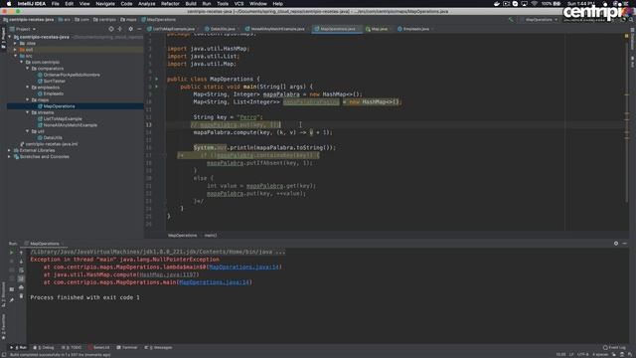
Task: Collapse the src folder
Action: pos(16,56)
